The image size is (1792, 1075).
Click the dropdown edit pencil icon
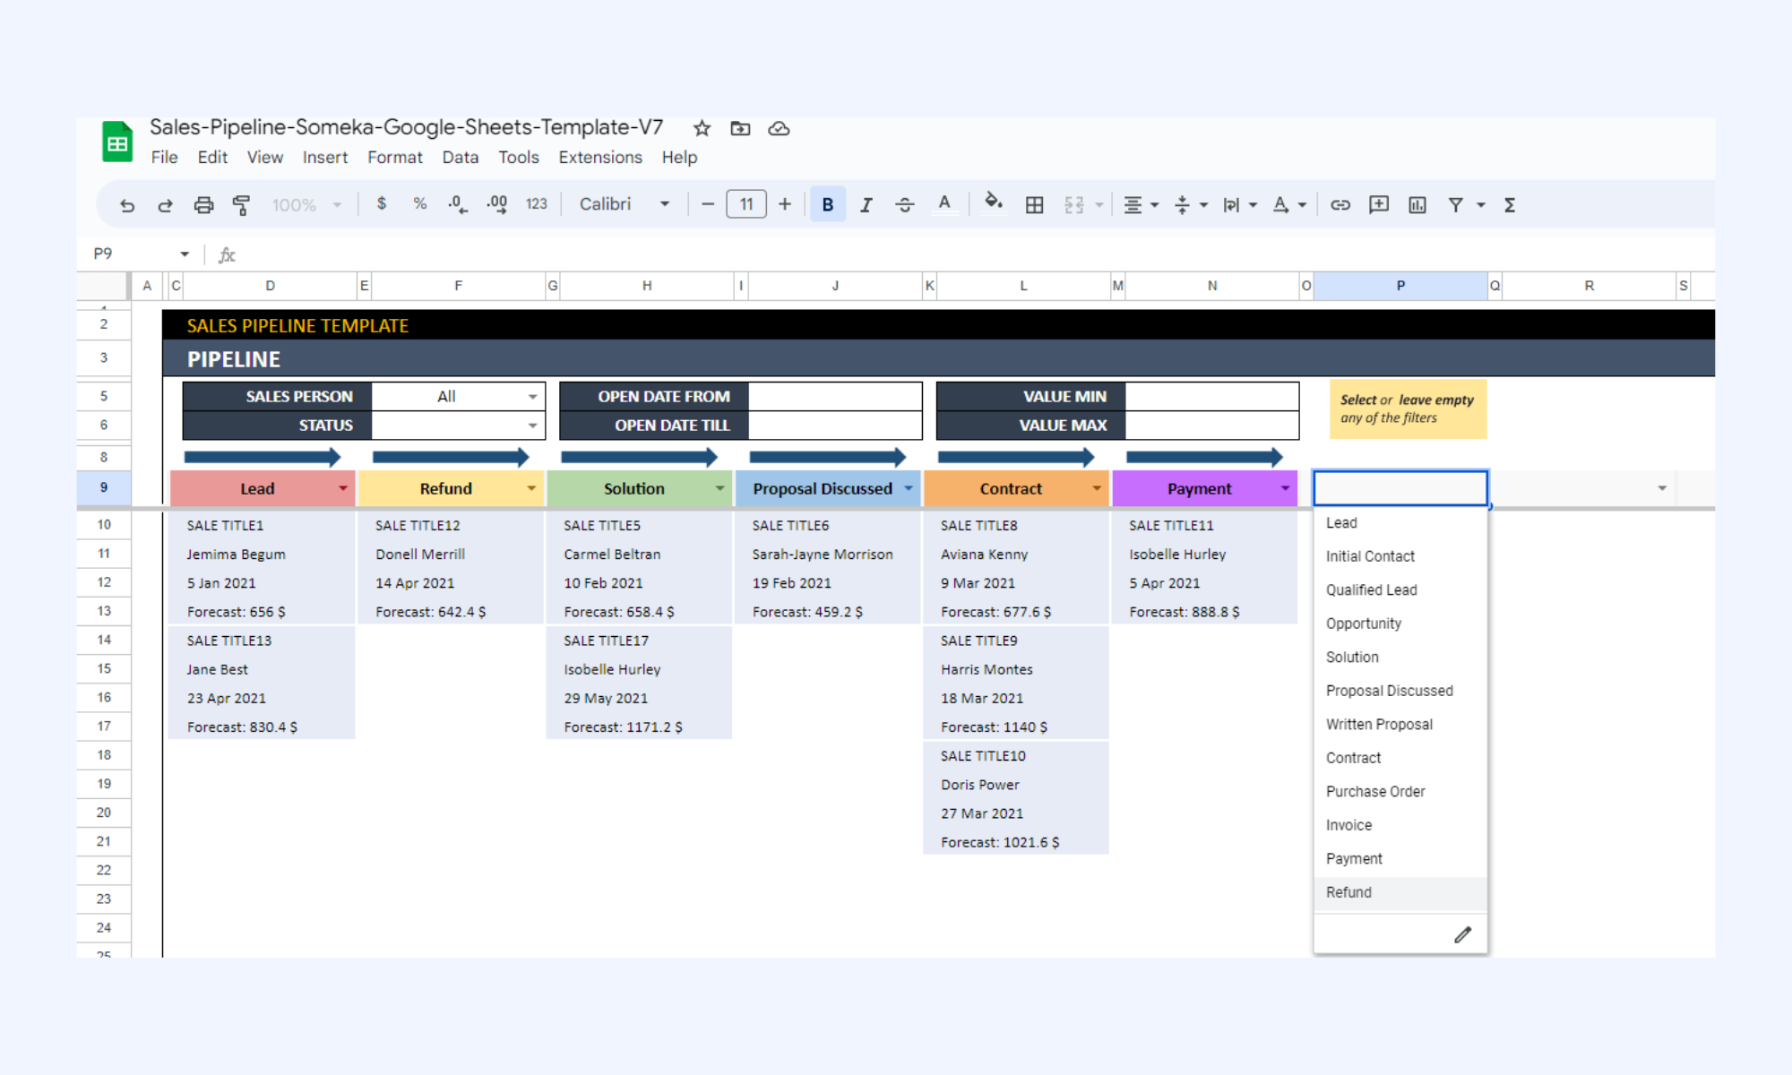(x=1462, y=935)
